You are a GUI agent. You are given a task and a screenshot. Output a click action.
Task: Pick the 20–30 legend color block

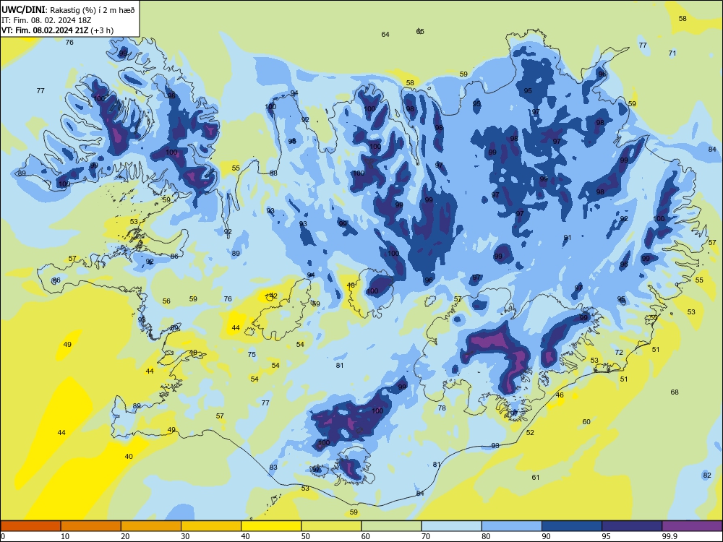tap(151, 526)
